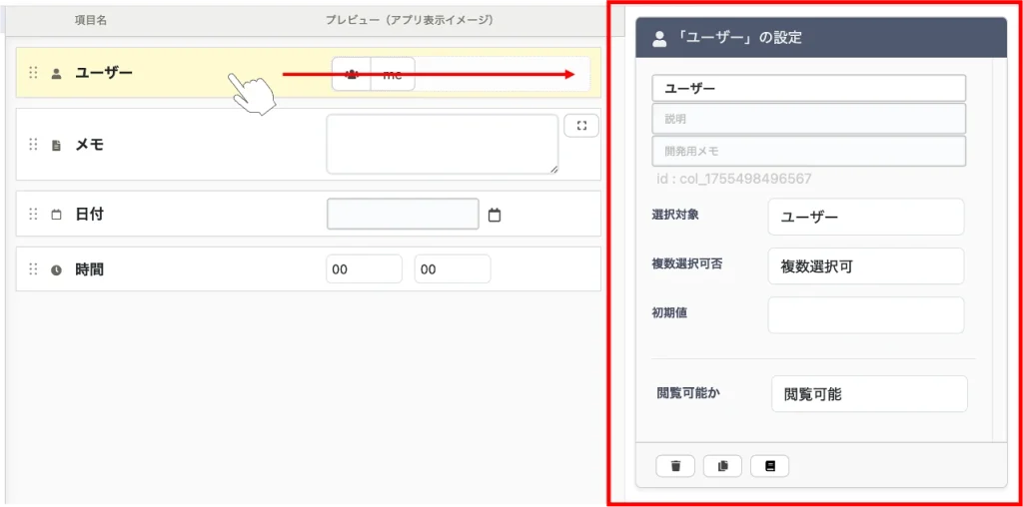Open the date picker calendar icon
Screen dimensions: 1023x507
(495, 215)
